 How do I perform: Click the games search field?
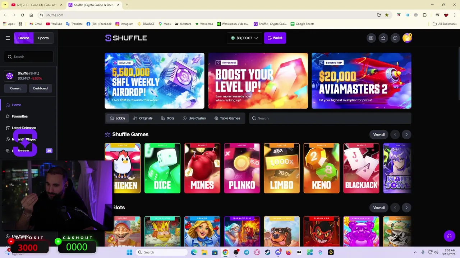click(x=330, y=118)
